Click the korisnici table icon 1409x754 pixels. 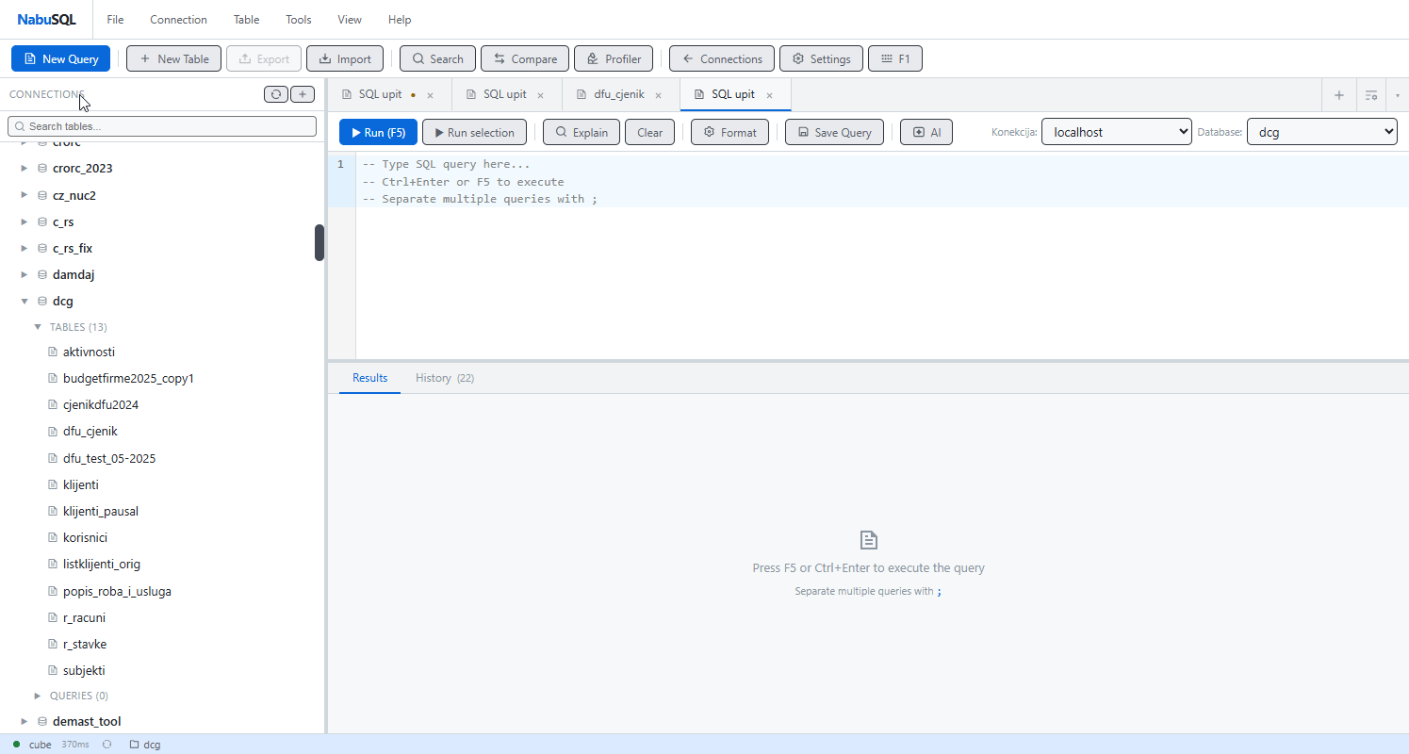point(53,537)
